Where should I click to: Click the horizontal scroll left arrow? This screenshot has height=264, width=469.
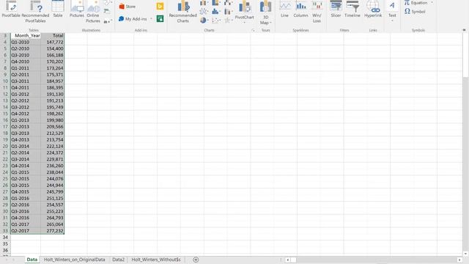288,260
